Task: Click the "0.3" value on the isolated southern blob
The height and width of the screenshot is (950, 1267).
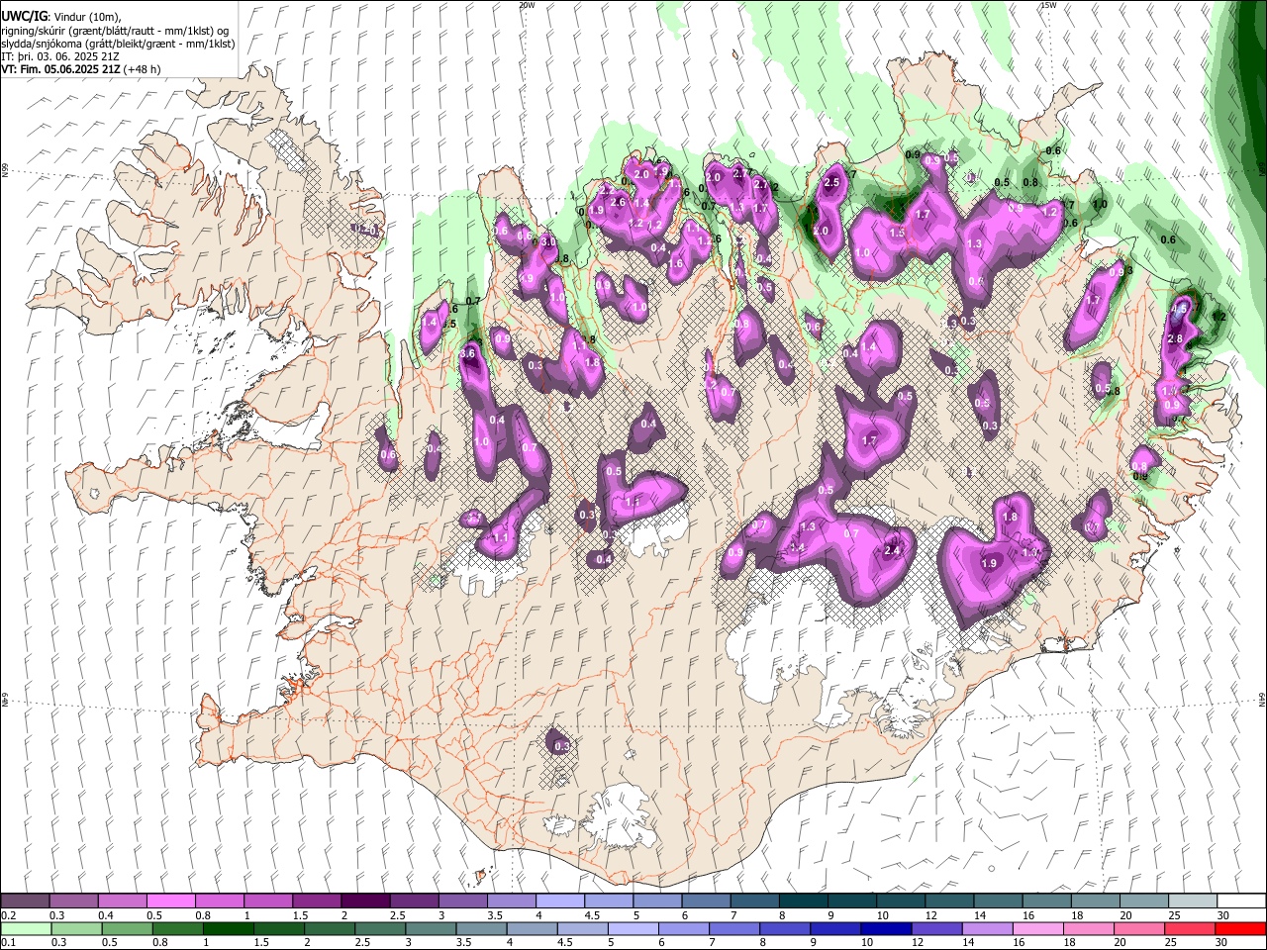Action: (x=561, y=746)
